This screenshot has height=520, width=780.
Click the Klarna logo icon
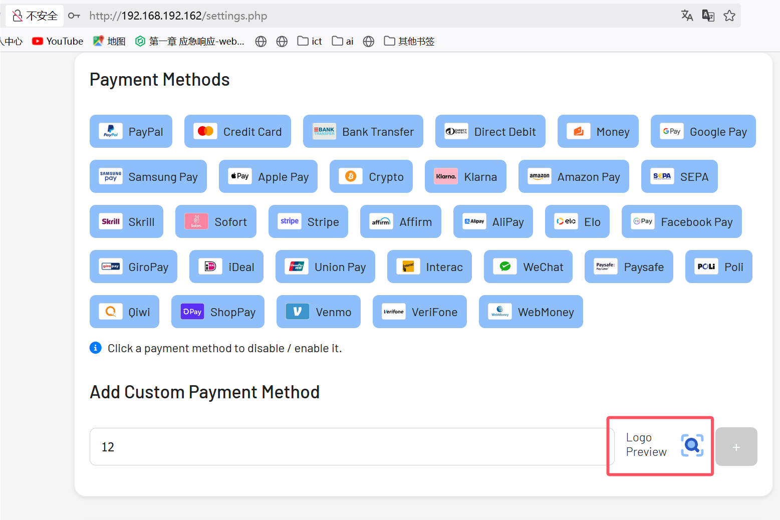(x=446, y=176)
